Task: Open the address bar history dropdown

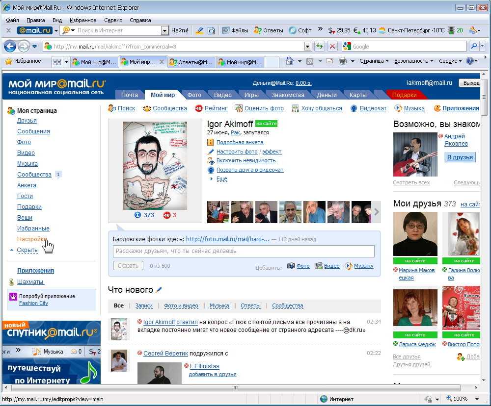Action: (308, 47)
